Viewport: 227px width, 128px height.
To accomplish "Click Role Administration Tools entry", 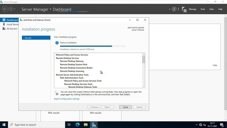I will [72, 78].
